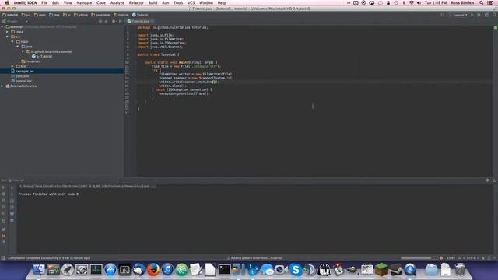Click Down the Stack Trace arrow in console
This screenshot has width=498, height=280.
(x=12, y=194)
